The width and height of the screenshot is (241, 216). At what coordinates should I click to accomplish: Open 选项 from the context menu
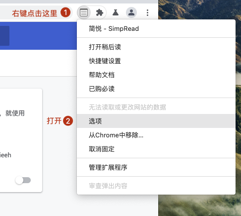(x=156, y=121)
